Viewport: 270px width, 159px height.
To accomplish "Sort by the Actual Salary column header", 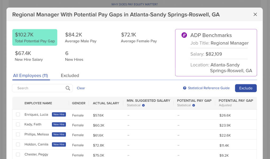I will coord(106,103).
